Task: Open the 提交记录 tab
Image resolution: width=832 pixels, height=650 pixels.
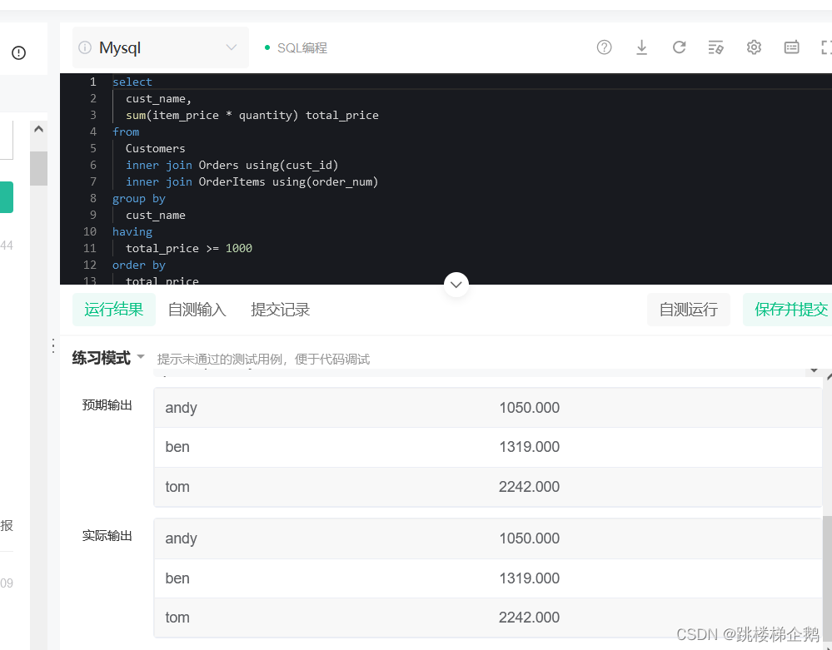Action: (x=280, y=310)
